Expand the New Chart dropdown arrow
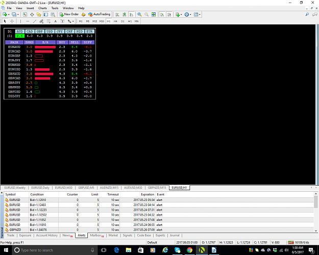The width and height of the screenshot is (319, 255). point(9,14)
